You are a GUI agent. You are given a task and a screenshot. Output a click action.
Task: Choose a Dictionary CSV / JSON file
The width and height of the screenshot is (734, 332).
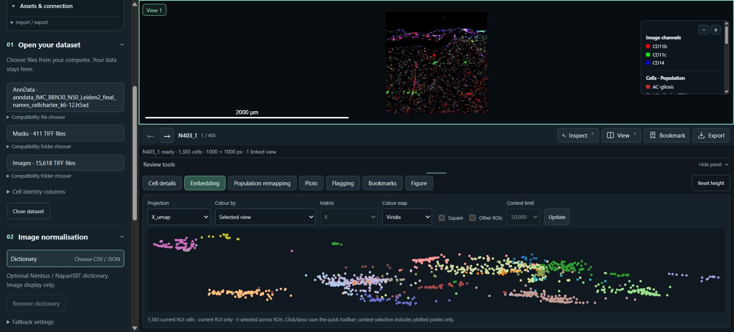(x=65, y=259)
